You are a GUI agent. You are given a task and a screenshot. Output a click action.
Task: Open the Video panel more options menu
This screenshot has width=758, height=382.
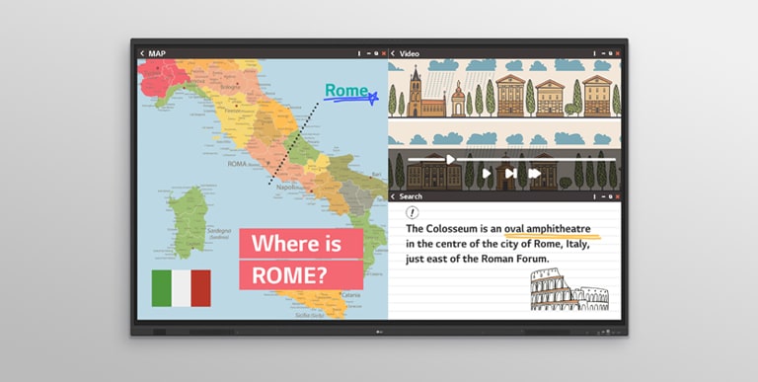pyautogui.click(x=594, y=53)
